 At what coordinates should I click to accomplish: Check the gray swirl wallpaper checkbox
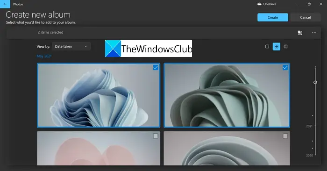pos(285,136)
